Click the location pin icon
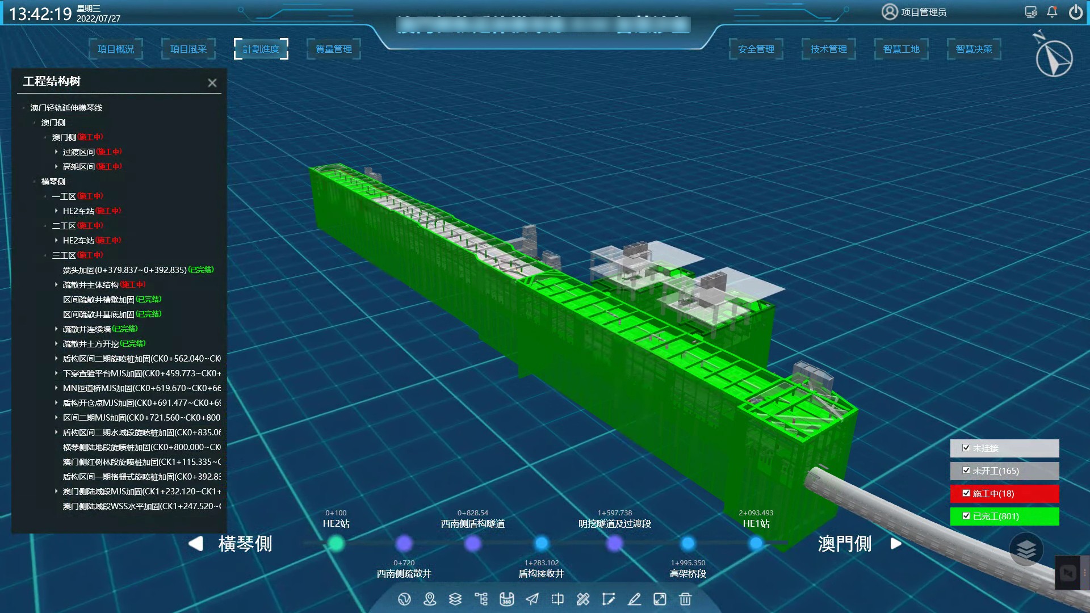1090x613 pixels. tap(430, 599)
